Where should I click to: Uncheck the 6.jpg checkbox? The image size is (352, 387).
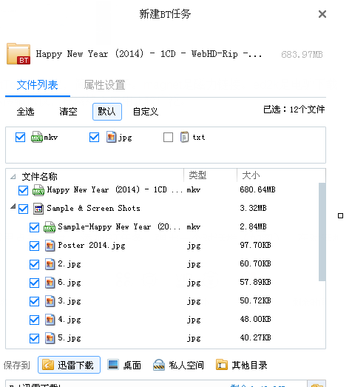pos(34,283)
